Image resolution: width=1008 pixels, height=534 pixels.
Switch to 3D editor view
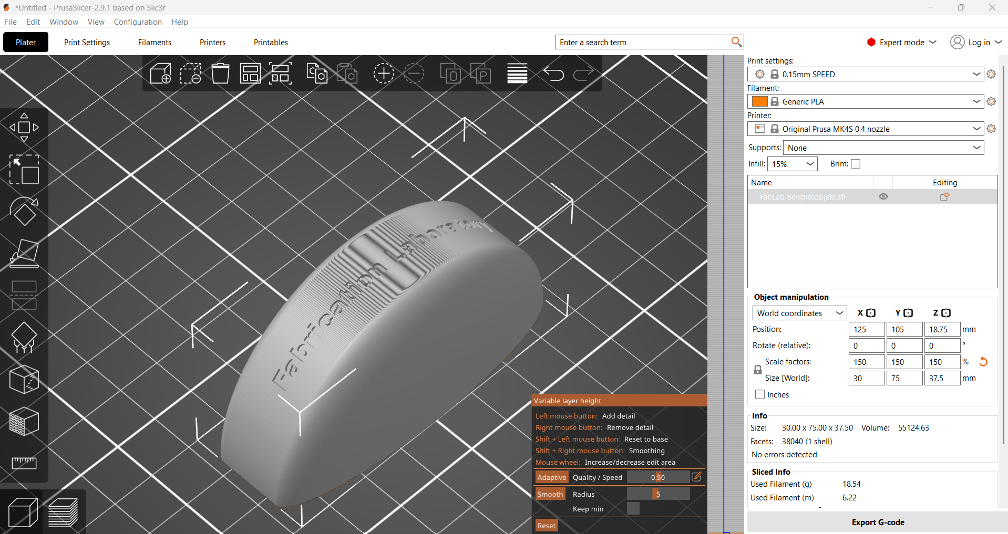(23, 511)
